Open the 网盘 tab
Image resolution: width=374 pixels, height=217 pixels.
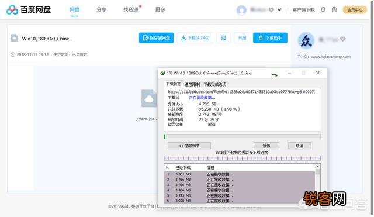[75, 9]
